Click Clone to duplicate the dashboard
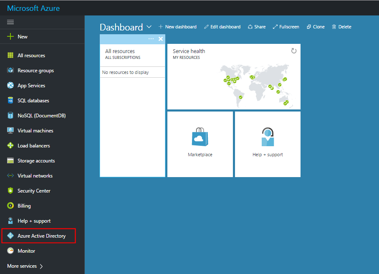The image size is (379, 274). (316, 26)
